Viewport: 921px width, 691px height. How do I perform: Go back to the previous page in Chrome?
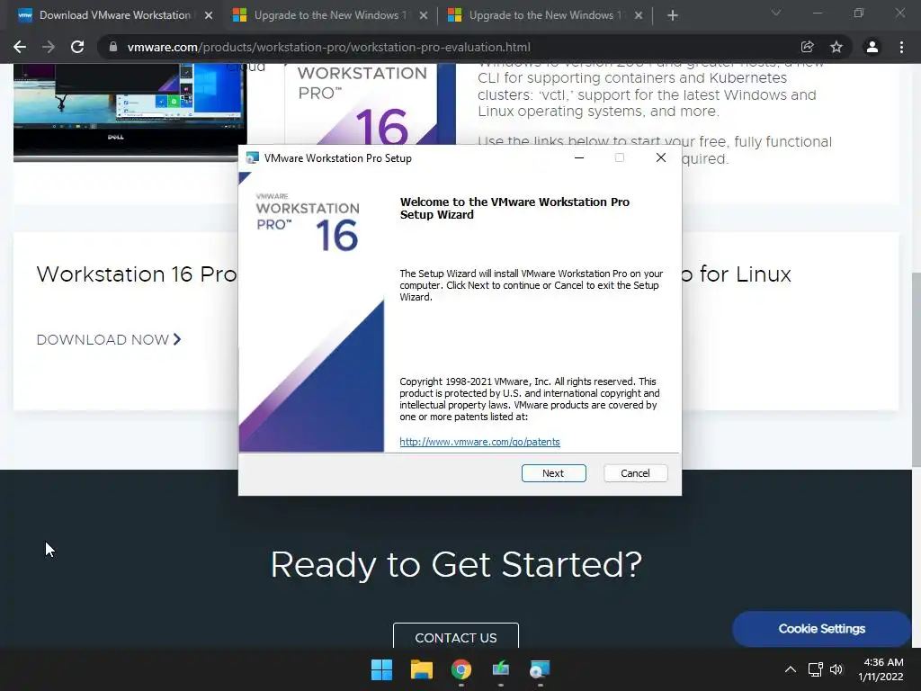pos(20,47)
